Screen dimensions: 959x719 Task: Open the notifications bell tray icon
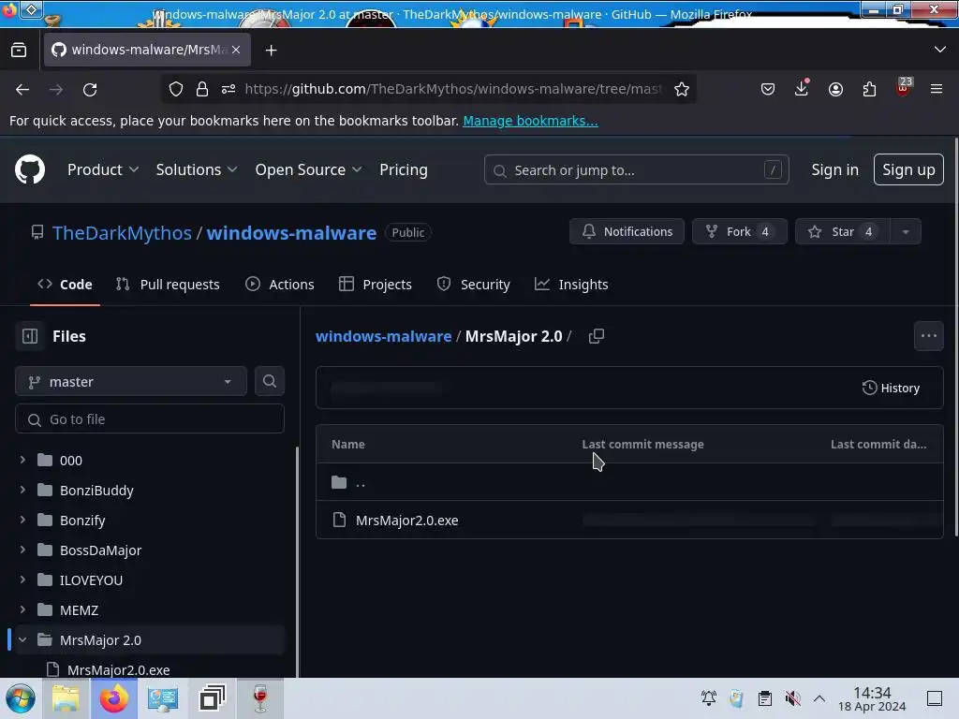pyautogui.click(x=709, y=698)
